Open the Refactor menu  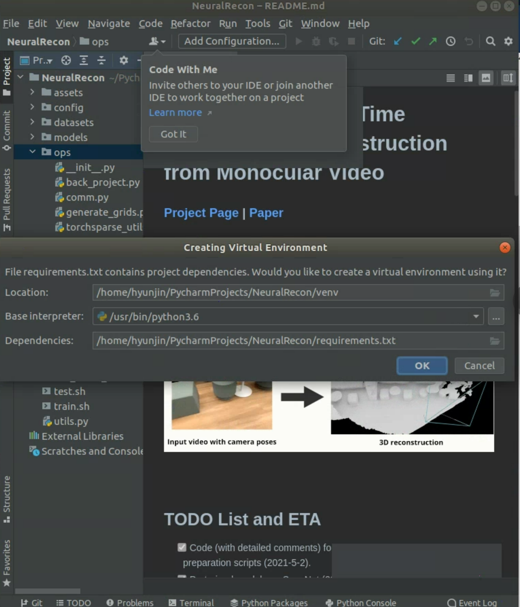coord(190,23)
